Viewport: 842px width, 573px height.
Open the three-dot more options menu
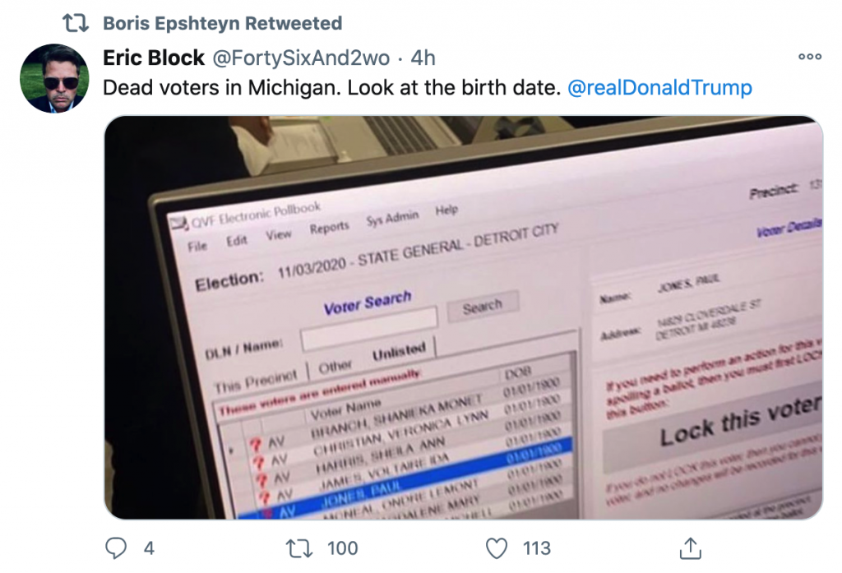(x=810, y=57)
